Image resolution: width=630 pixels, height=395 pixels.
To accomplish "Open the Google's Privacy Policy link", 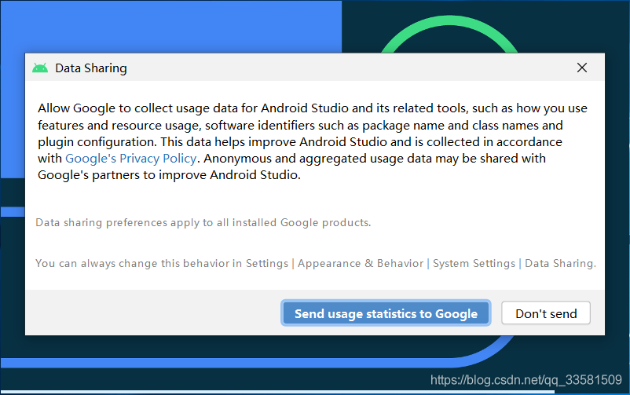I will 131,159.
